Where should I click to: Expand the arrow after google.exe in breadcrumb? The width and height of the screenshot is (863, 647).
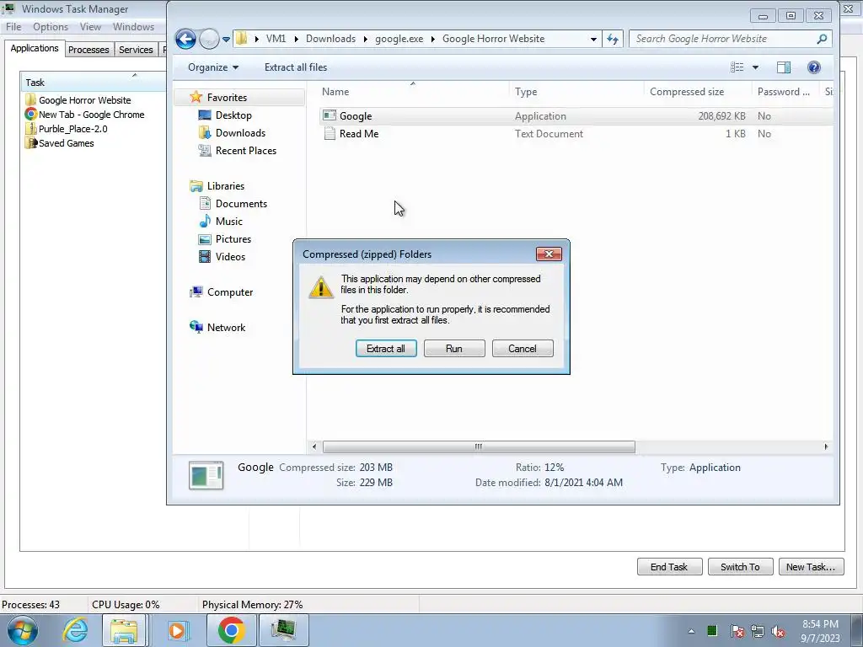point(433,39)
